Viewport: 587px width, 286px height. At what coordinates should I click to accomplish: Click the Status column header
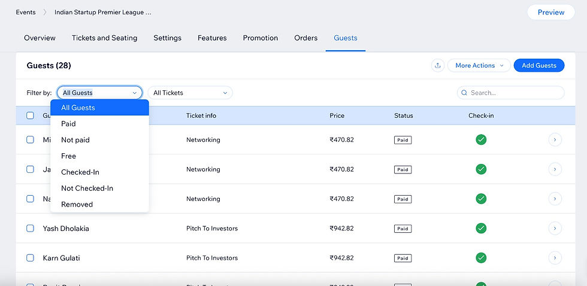coord(404,115)
